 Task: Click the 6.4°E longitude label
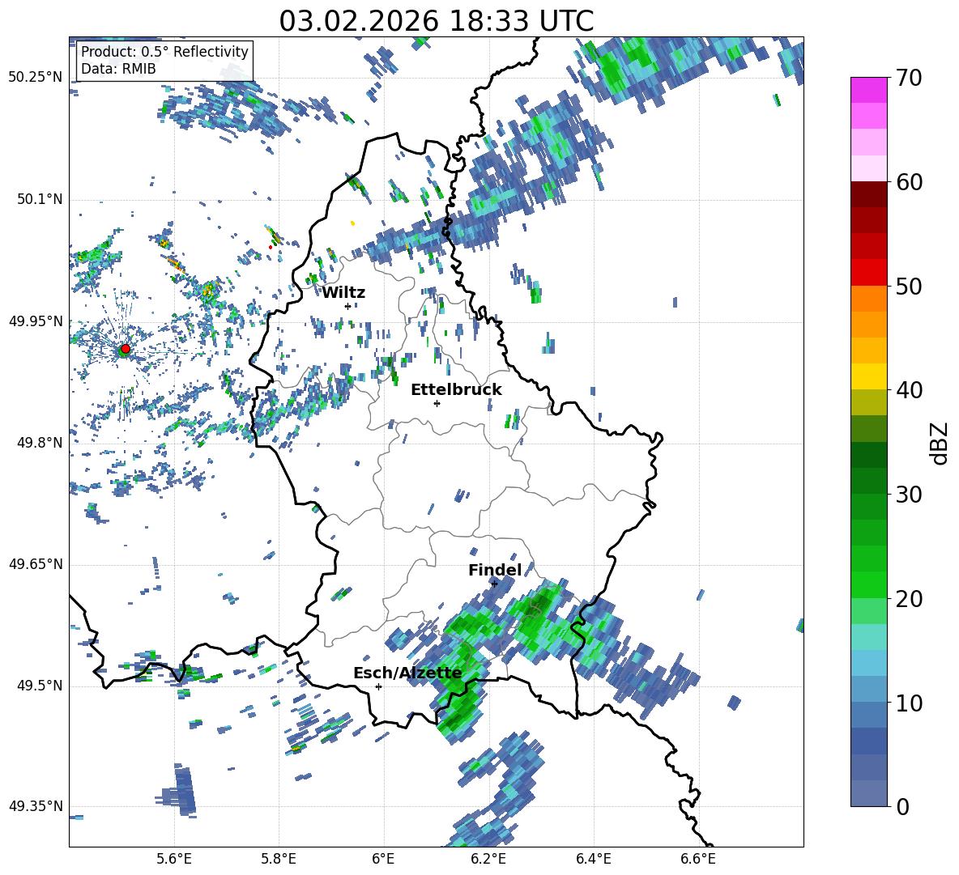click(x=593, y=859)
